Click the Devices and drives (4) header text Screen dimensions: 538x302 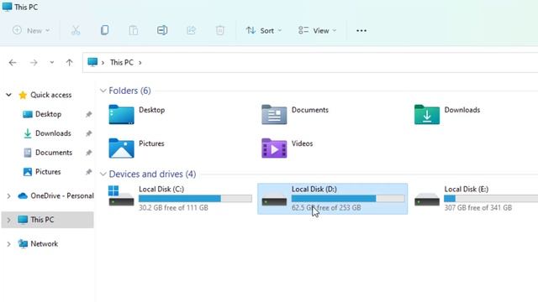[152, 174]
